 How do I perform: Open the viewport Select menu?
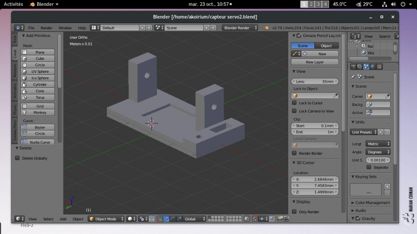48,219
